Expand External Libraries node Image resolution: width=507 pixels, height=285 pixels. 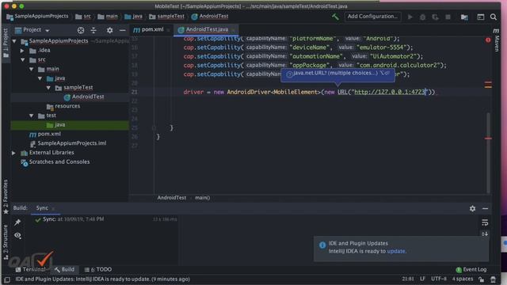(x=13, y=153)
